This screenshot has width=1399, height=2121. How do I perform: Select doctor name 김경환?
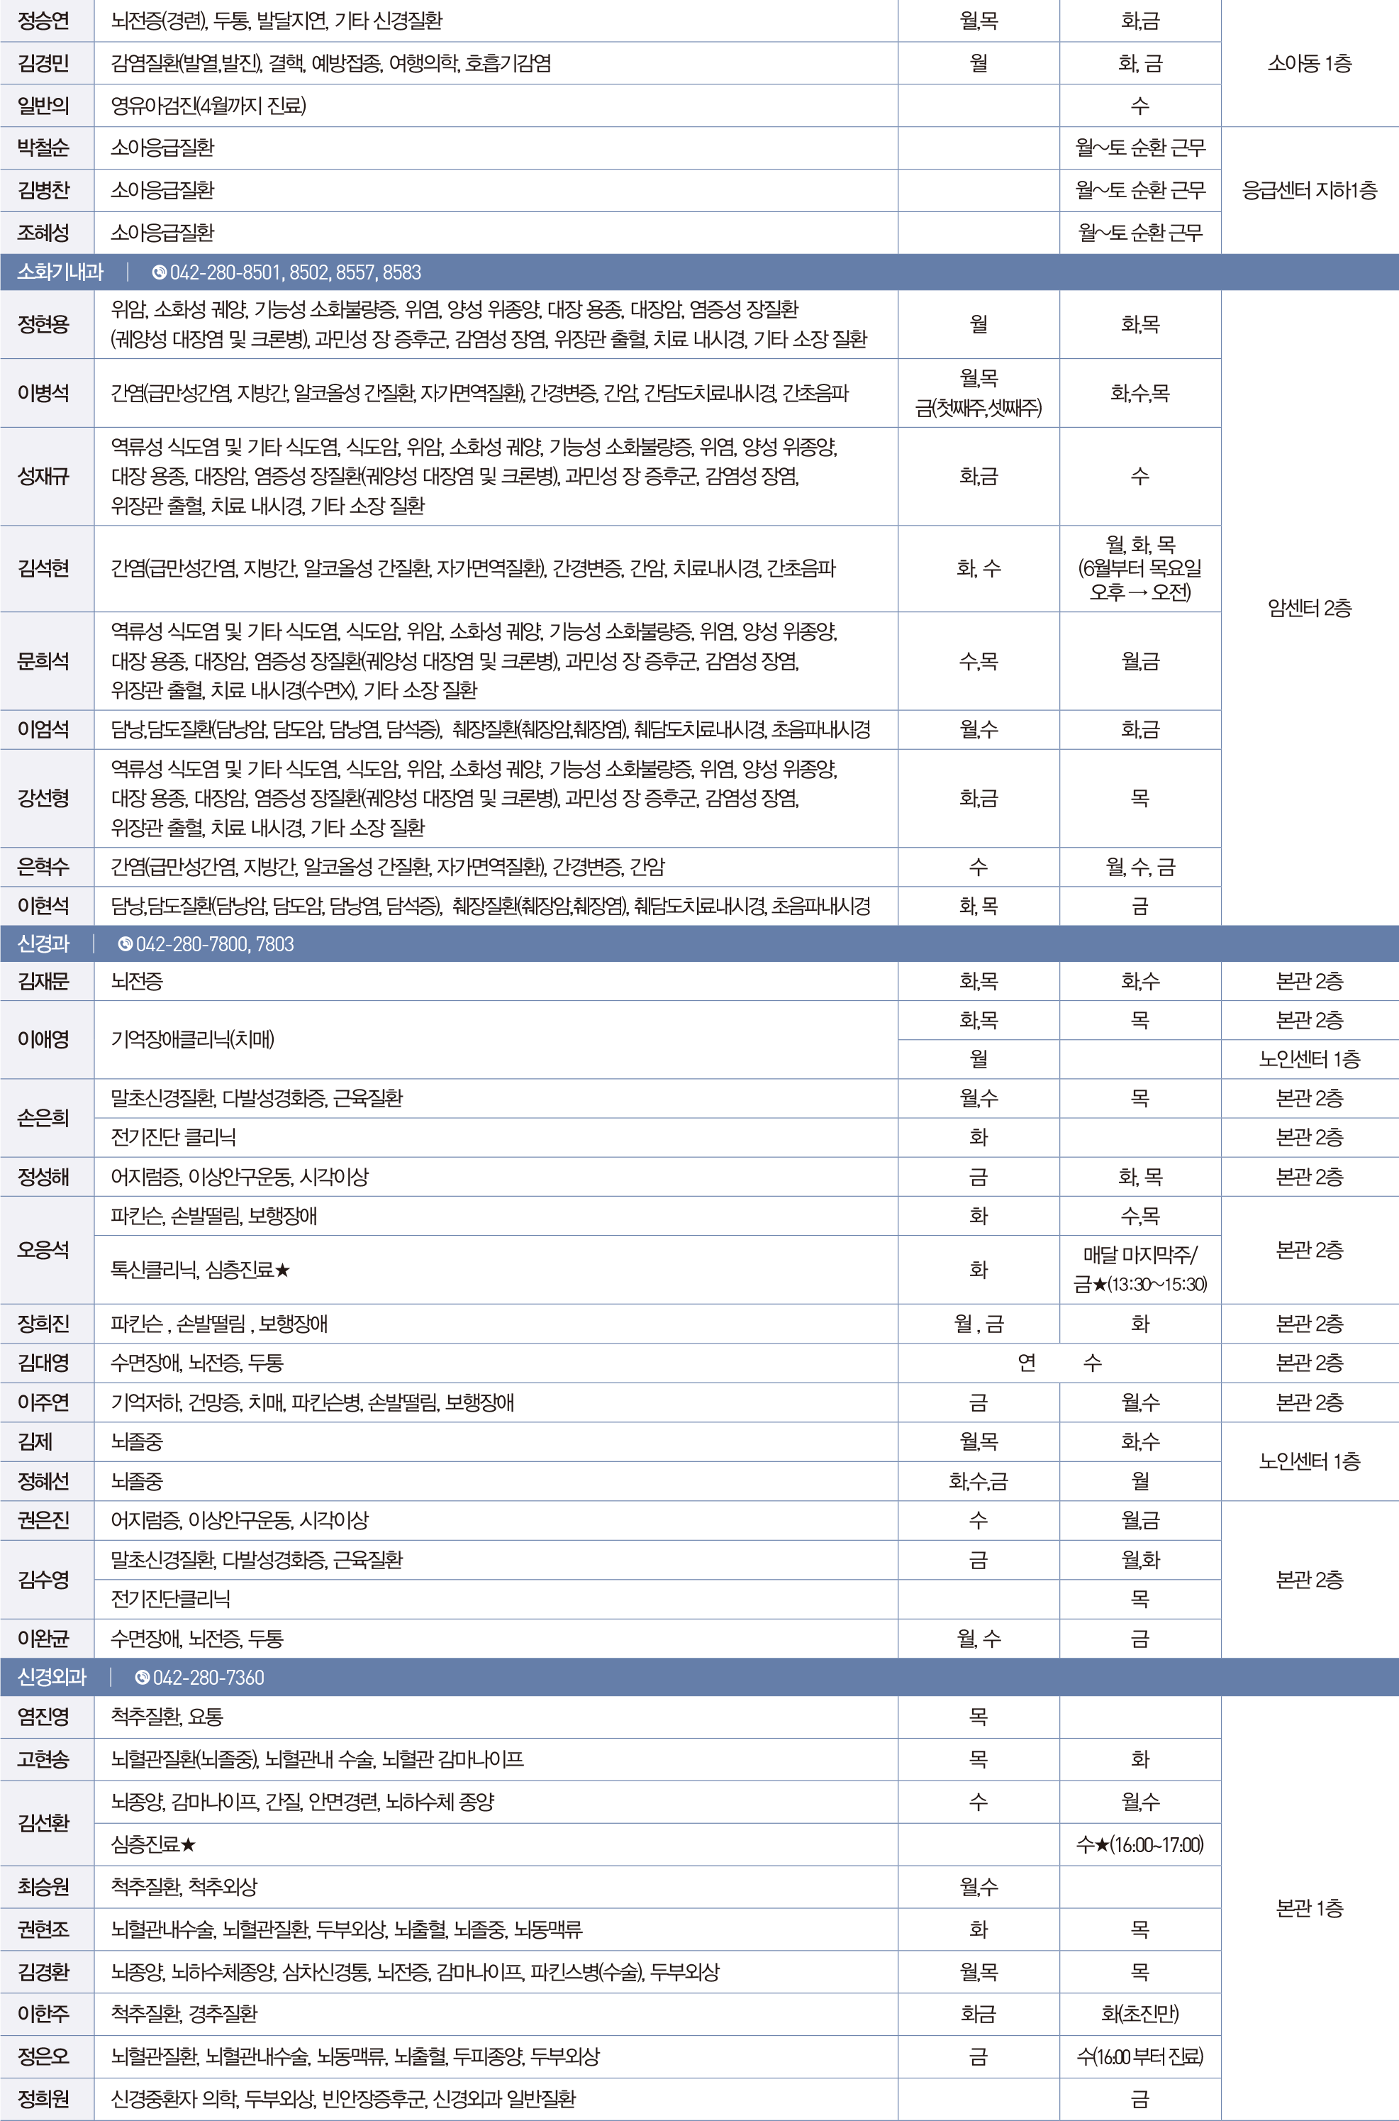(x=44, y=1971)
